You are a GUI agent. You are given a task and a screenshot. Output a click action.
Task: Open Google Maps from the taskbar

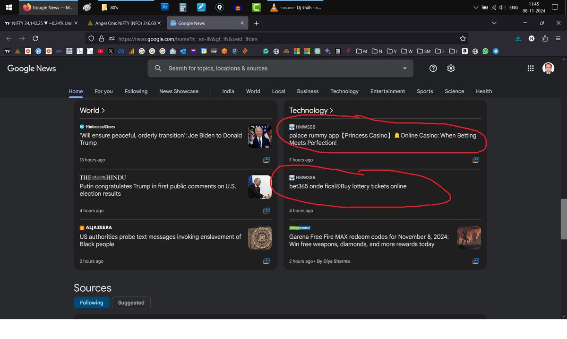(219, 7)
